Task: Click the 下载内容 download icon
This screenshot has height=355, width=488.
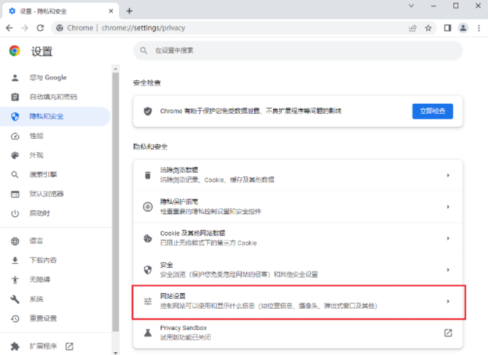Action: coord(15,260)
